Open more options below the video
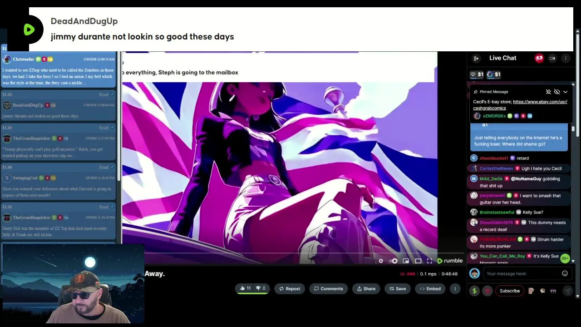 click(x=455, y=289)
